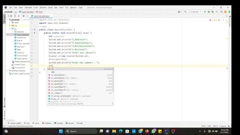
Task: Open the Services tool window
Action: [70, 123]
